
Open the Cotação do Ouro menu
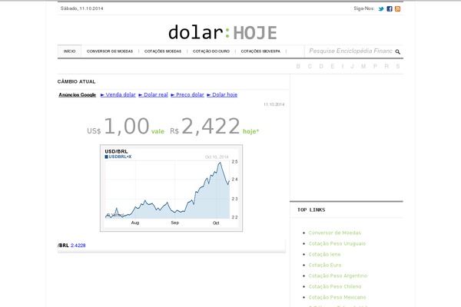click(x=211, y=51)
